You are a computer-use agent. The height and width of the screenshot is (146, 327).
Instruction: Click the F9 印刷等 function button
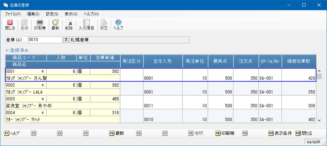(x=225, y=133)
